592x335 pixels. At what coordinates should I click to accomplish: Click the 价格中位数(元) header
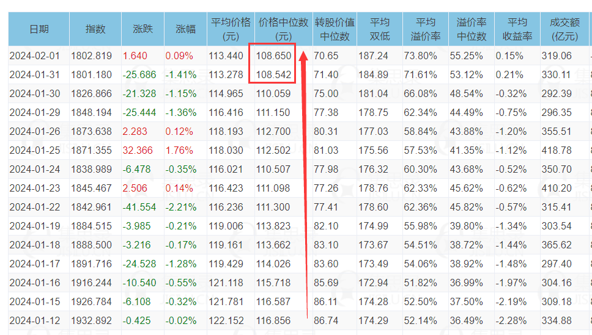(284, 29)
